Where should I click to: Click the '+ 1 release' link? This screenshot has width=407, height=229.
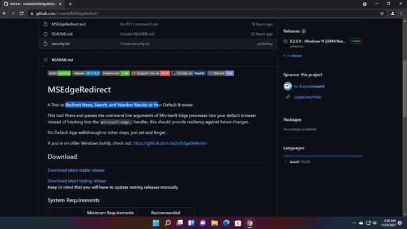pyautogui.click(x=293, y=56)
